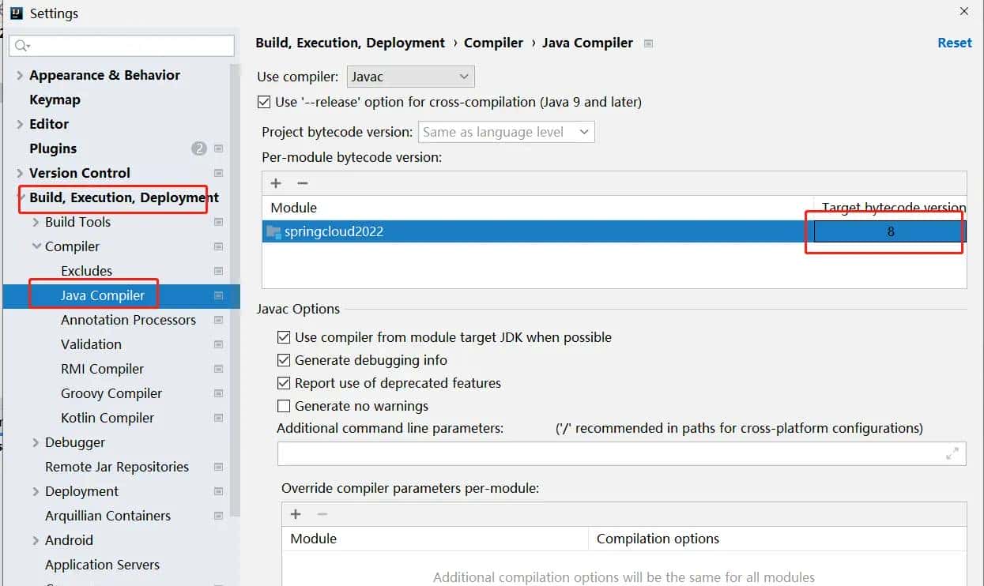Uncheck Generate debugging info
Screen dimensions: 984x586
point(284,360)
